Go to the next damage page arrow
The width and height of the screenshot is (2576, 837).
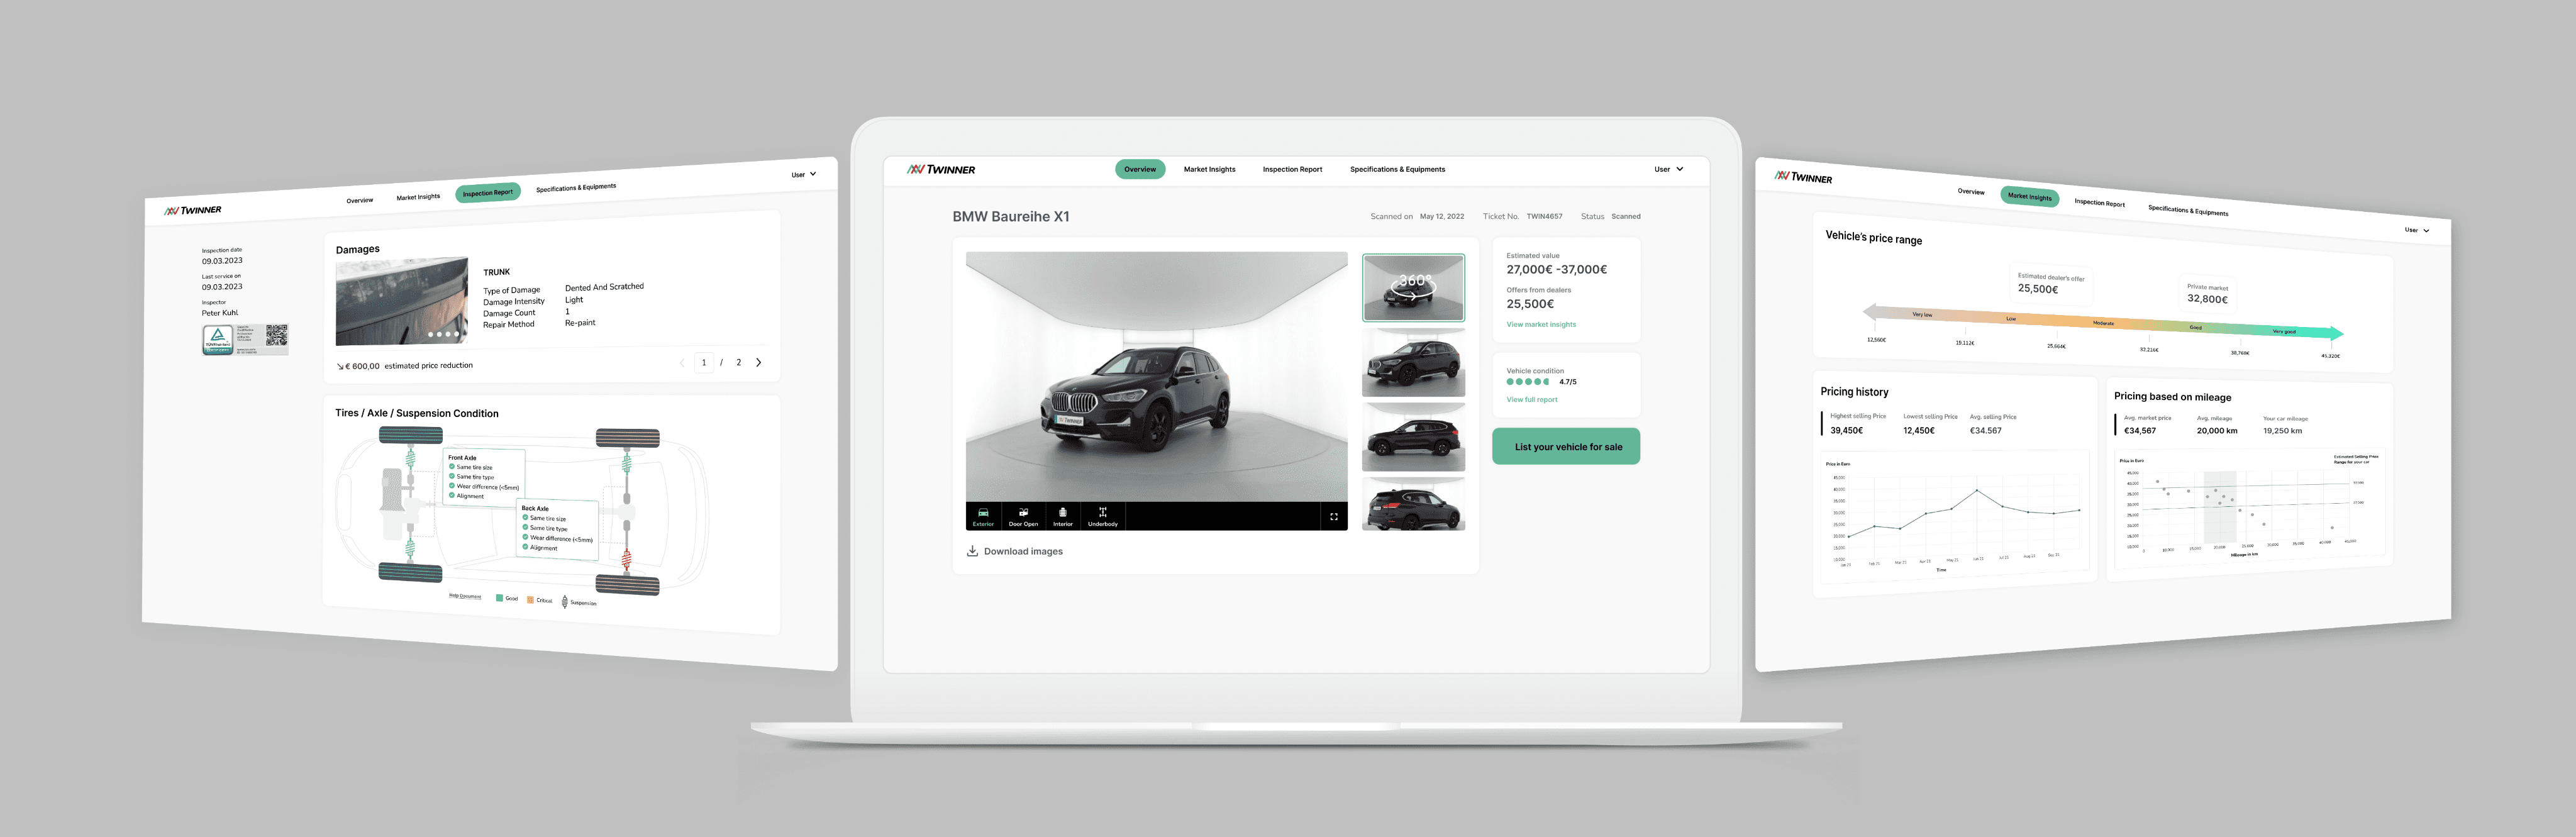click(x=759, y=362)
